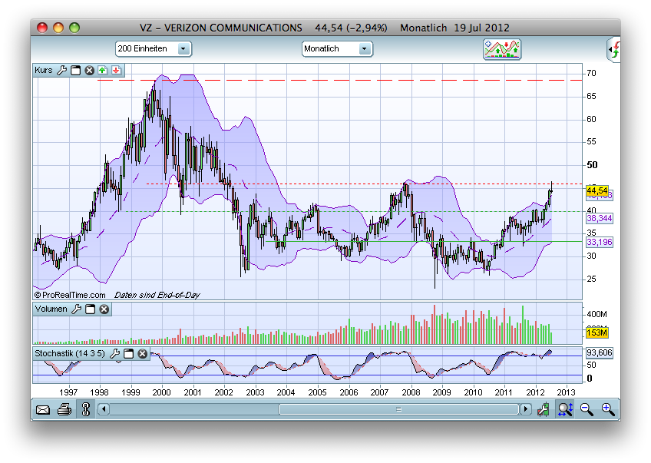Viewport: 651px width, 463px height.
Task: Toggle the Stochastik panel window mode icon
Action: pos(128,354)
